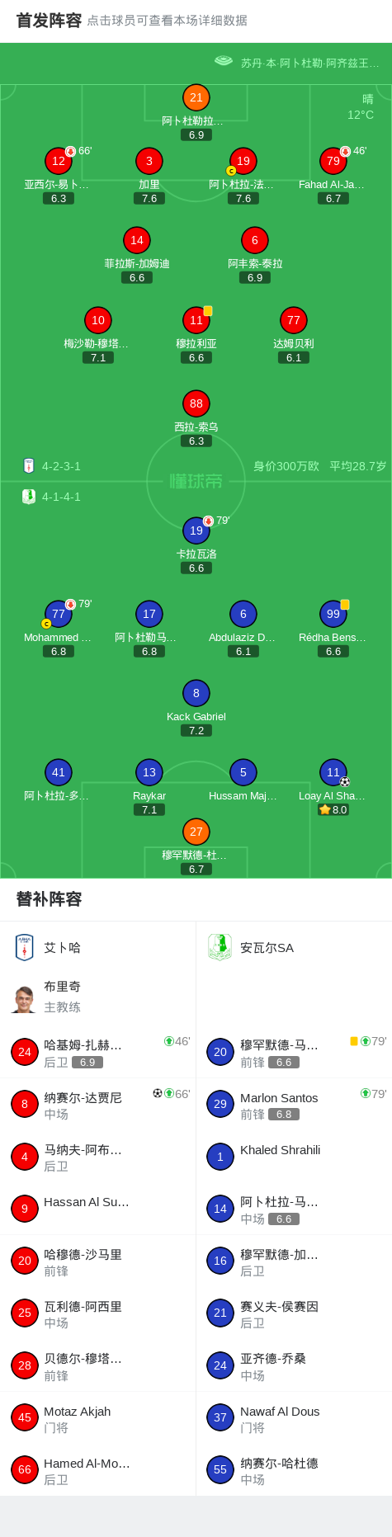Open blue number 13 Raykar details

(x=149, y=772)
